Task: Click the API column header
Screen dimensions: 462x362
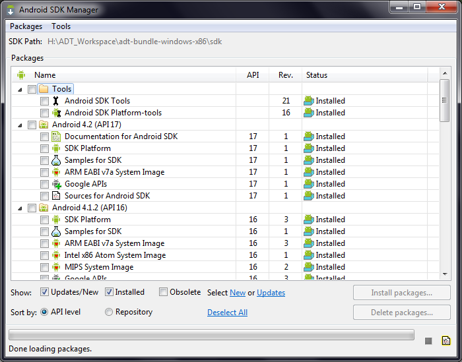Action: [253, 75]
